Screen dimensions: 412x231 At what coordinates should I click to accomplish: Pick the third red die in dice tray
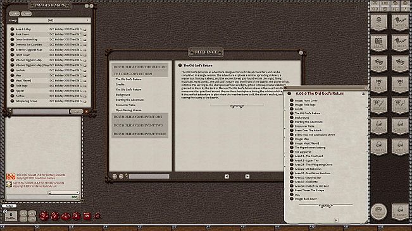click(x=66, y=216)
